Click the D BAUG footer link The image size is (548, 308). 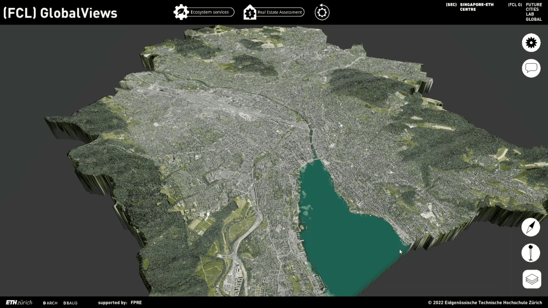point(70,303)
